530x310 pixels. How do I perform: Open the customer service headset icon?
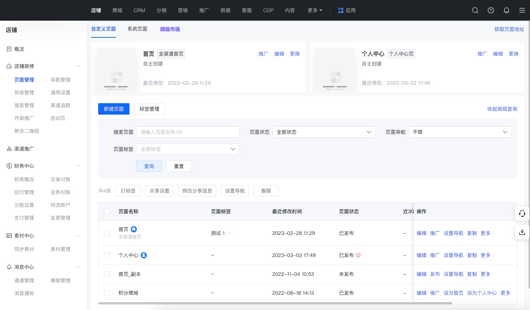coord(522,213)
